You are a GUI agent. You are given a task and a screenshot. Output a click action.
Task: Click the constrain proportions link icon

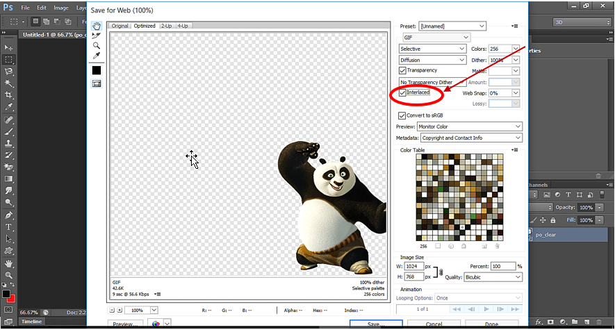pyautogui.click(x=441, y=272)
